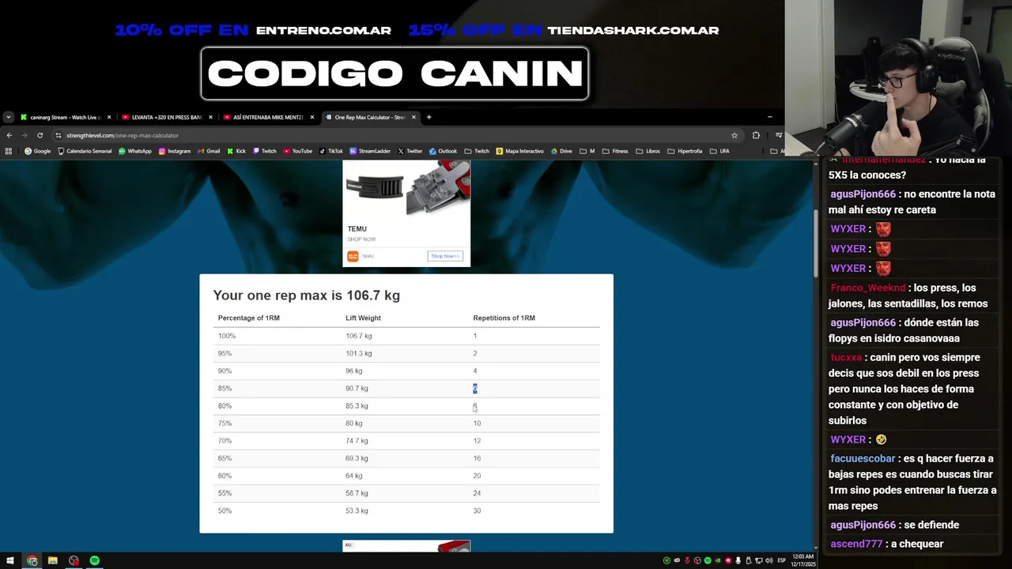Open the M bookmarks folder
The width and height of the screenshot is (1012, 569).
pos(587,151)
